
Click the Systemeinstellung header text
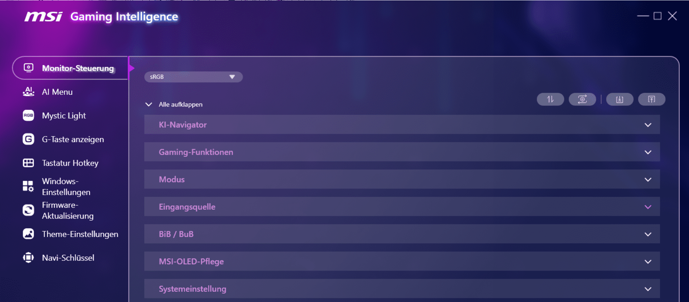[x=192, y=289]
